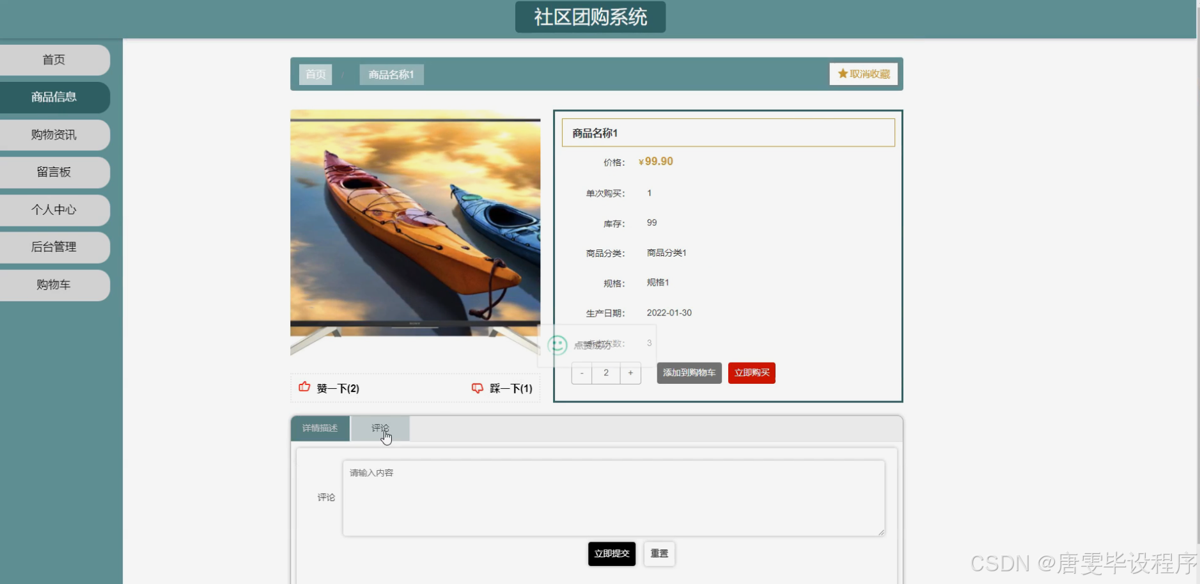Click production date 2022-01-30
Image resolution: width=1200 pixels, height=584 pixels.
[669, 313]
